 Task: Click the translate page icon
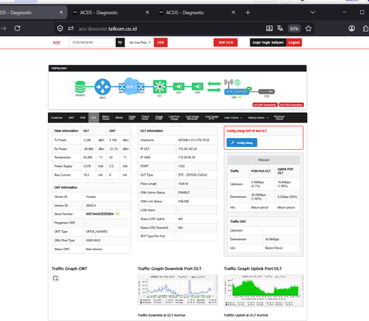click(x=280, y=28)
